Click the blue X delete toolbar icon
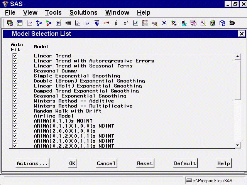 tap(164, 23)
